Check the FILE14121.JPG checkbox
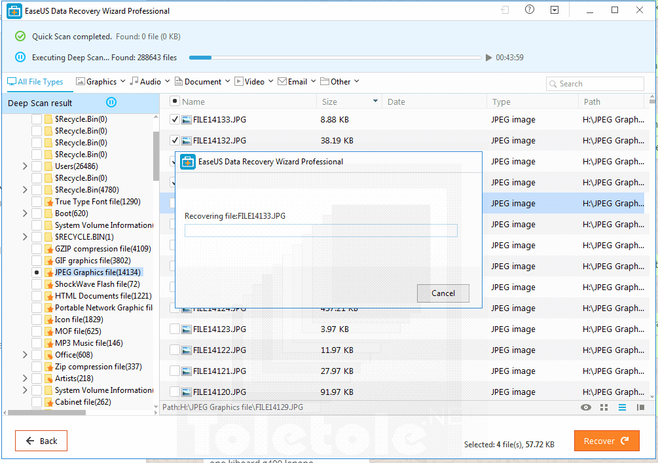Image resolution: width=658 pixels, height=463 pixels. 175,371
